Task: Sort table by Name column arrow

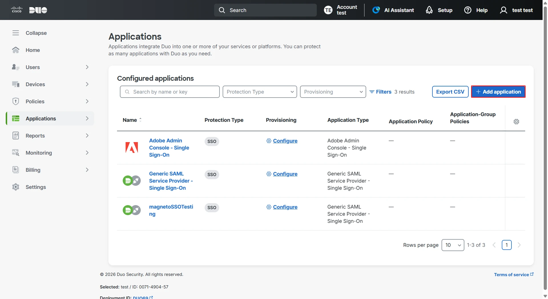Action: pos(140,120)
